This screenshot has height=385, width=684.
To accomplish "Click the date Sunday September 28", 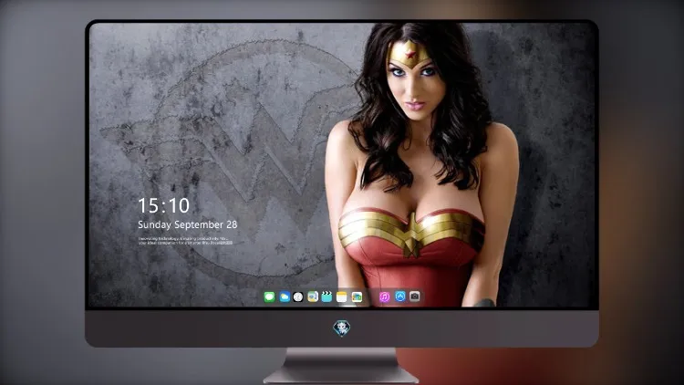I will pos(188,224).
